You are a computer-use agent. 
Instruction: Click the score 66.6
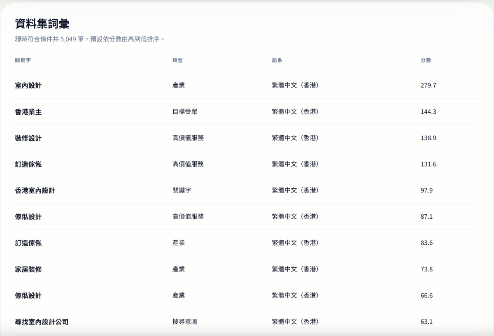[x=426, y=296]
